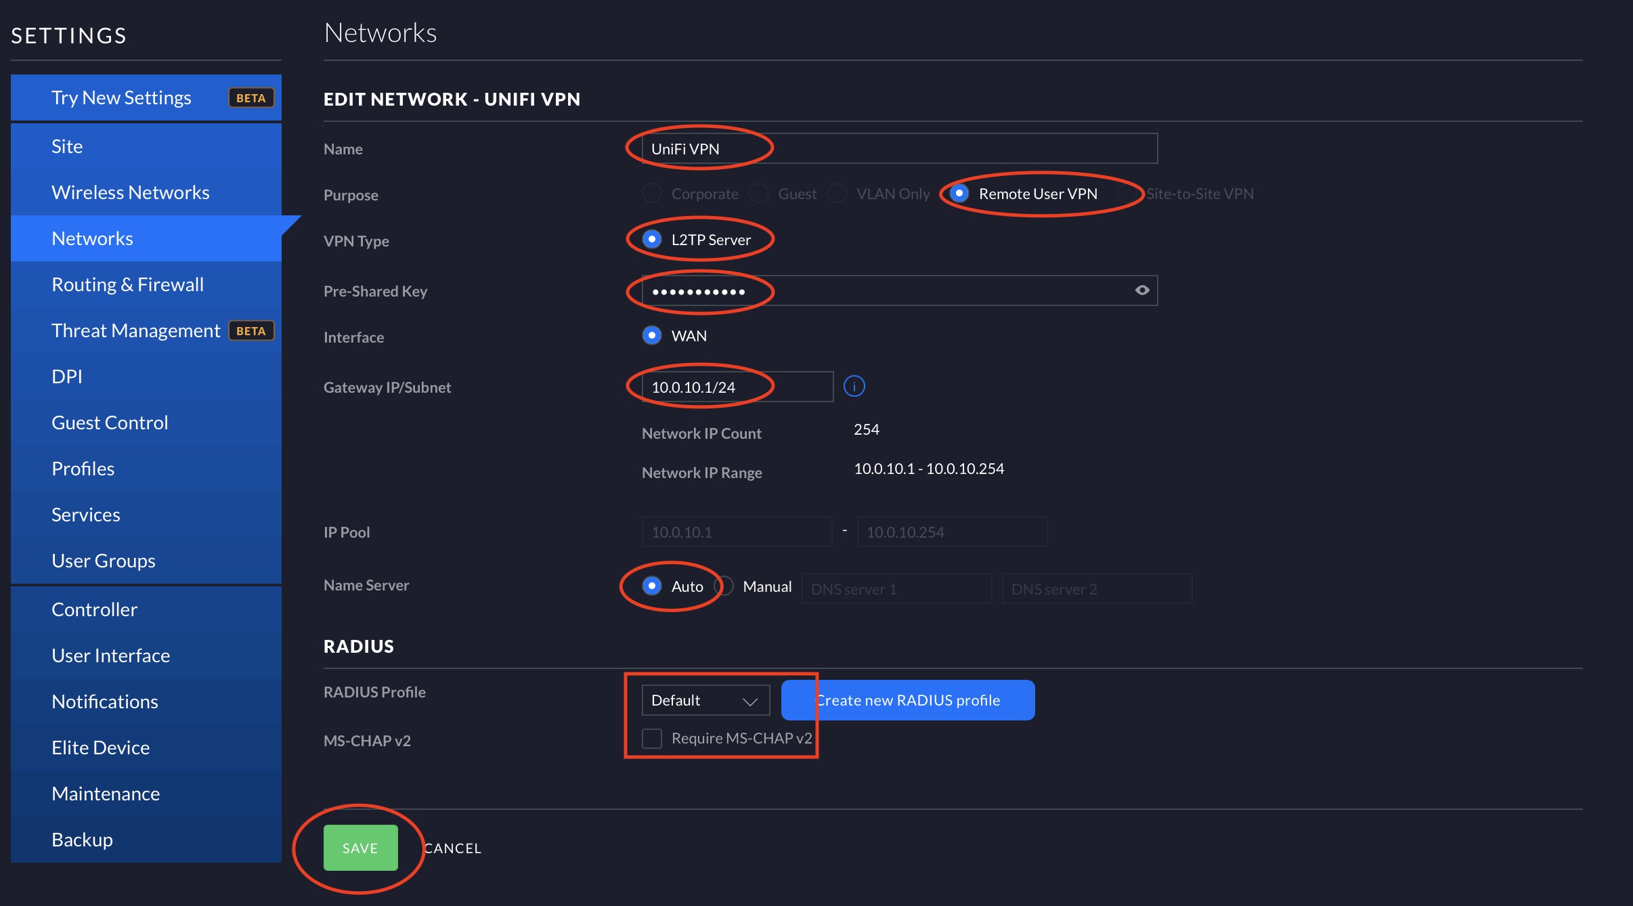1633x906 pixels.
Task: Select Site-to-Site VPN purpose
Action: [1127, 194]
